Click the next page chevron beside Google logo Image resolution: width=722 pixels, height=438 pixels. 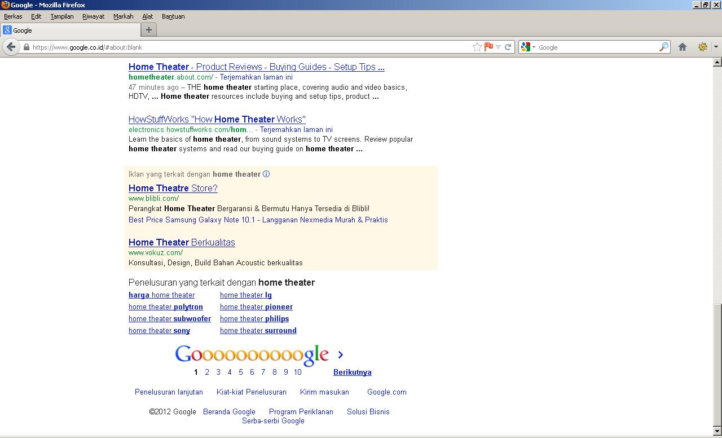(x=340, y=354)
